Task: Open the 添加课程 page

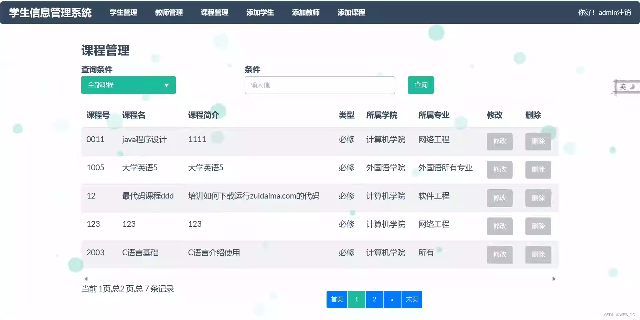Action: coord(351,12)
